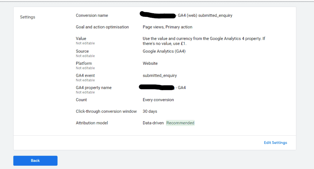Click the 'Platform' field label
The height and width of the screenshot is (169, 314).
pyautogui.click(x=84, y=63)
